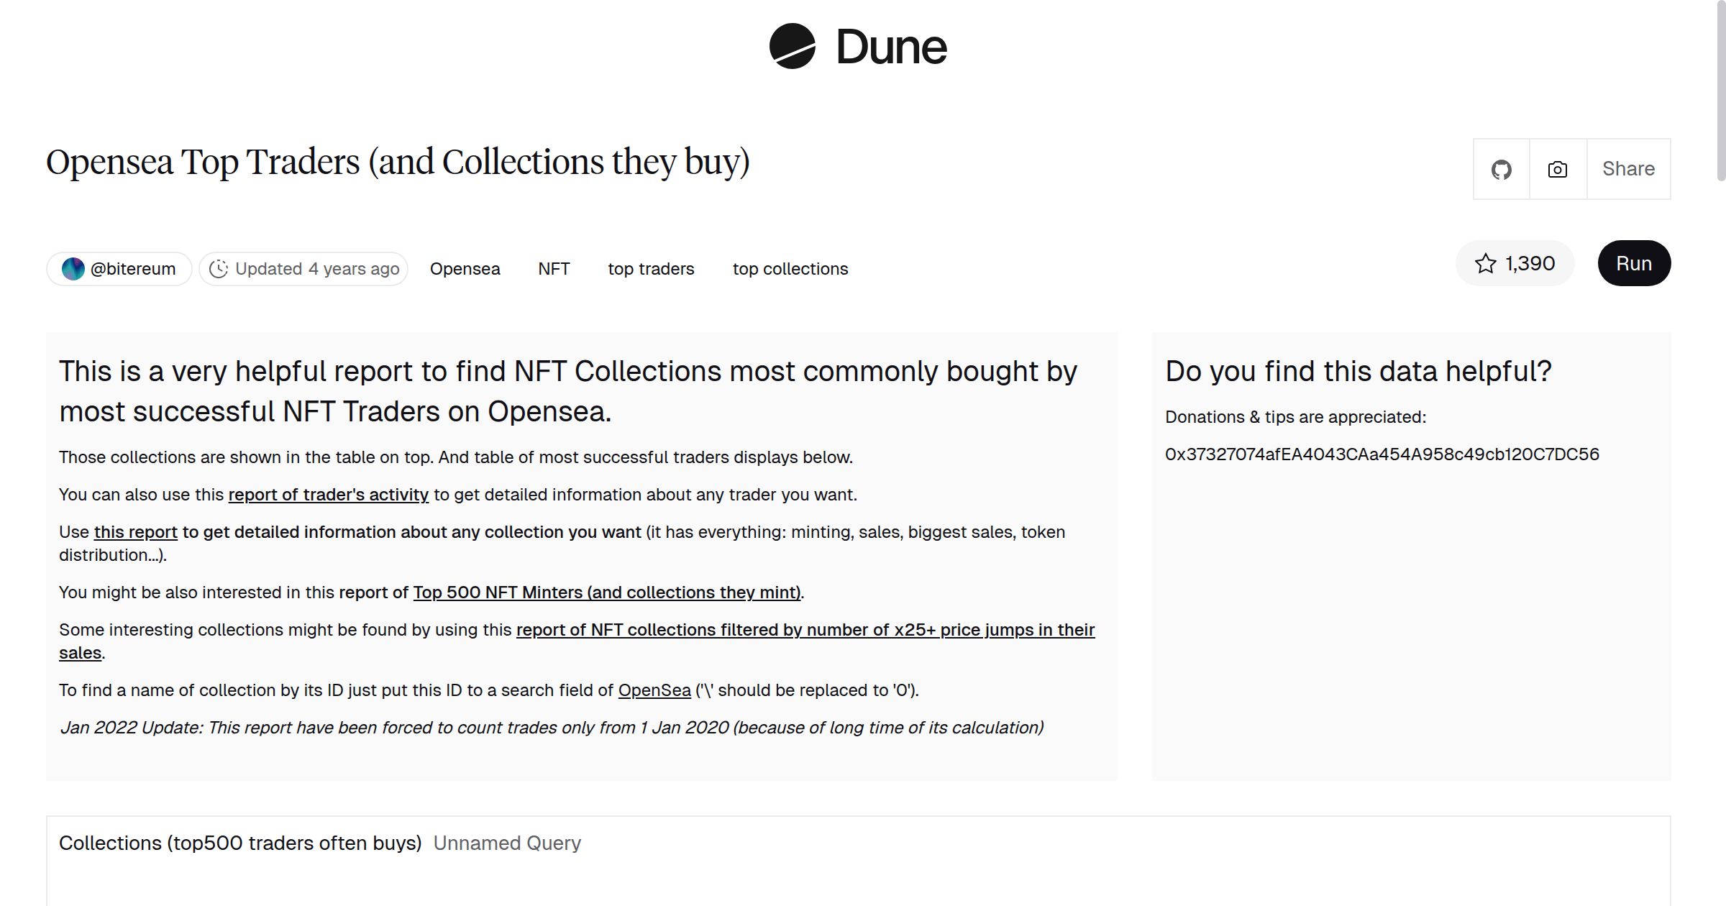Click the 'this report' collection details link
This screenshot has height=906, width=1726.
pos(136,532)
